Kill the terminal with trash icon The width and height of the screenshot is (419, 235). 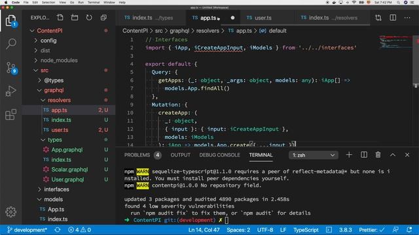point(378,155)
